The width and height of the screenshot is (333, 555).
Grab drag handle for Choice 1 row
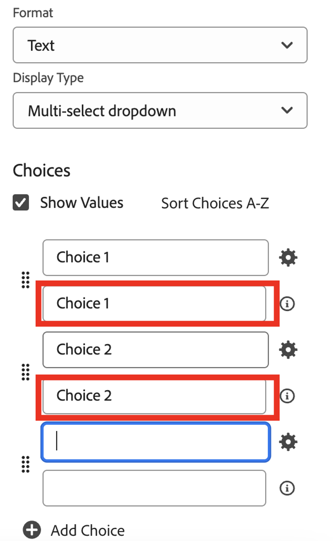(25, 280)
